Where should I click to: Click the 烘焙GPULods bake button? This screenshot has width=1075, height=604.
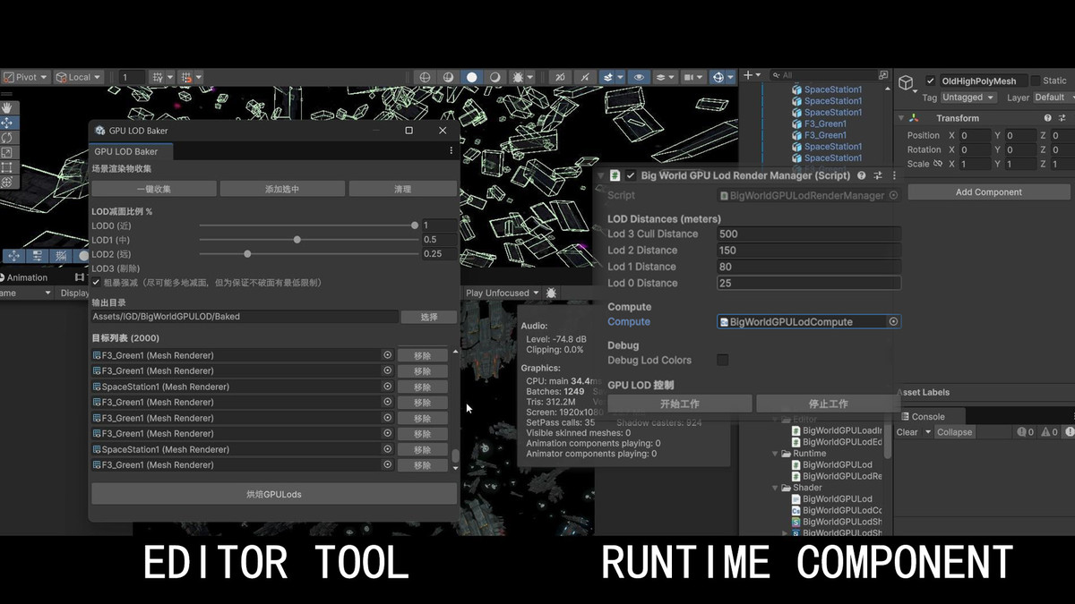pyautogui.click(x=274, y=494)
